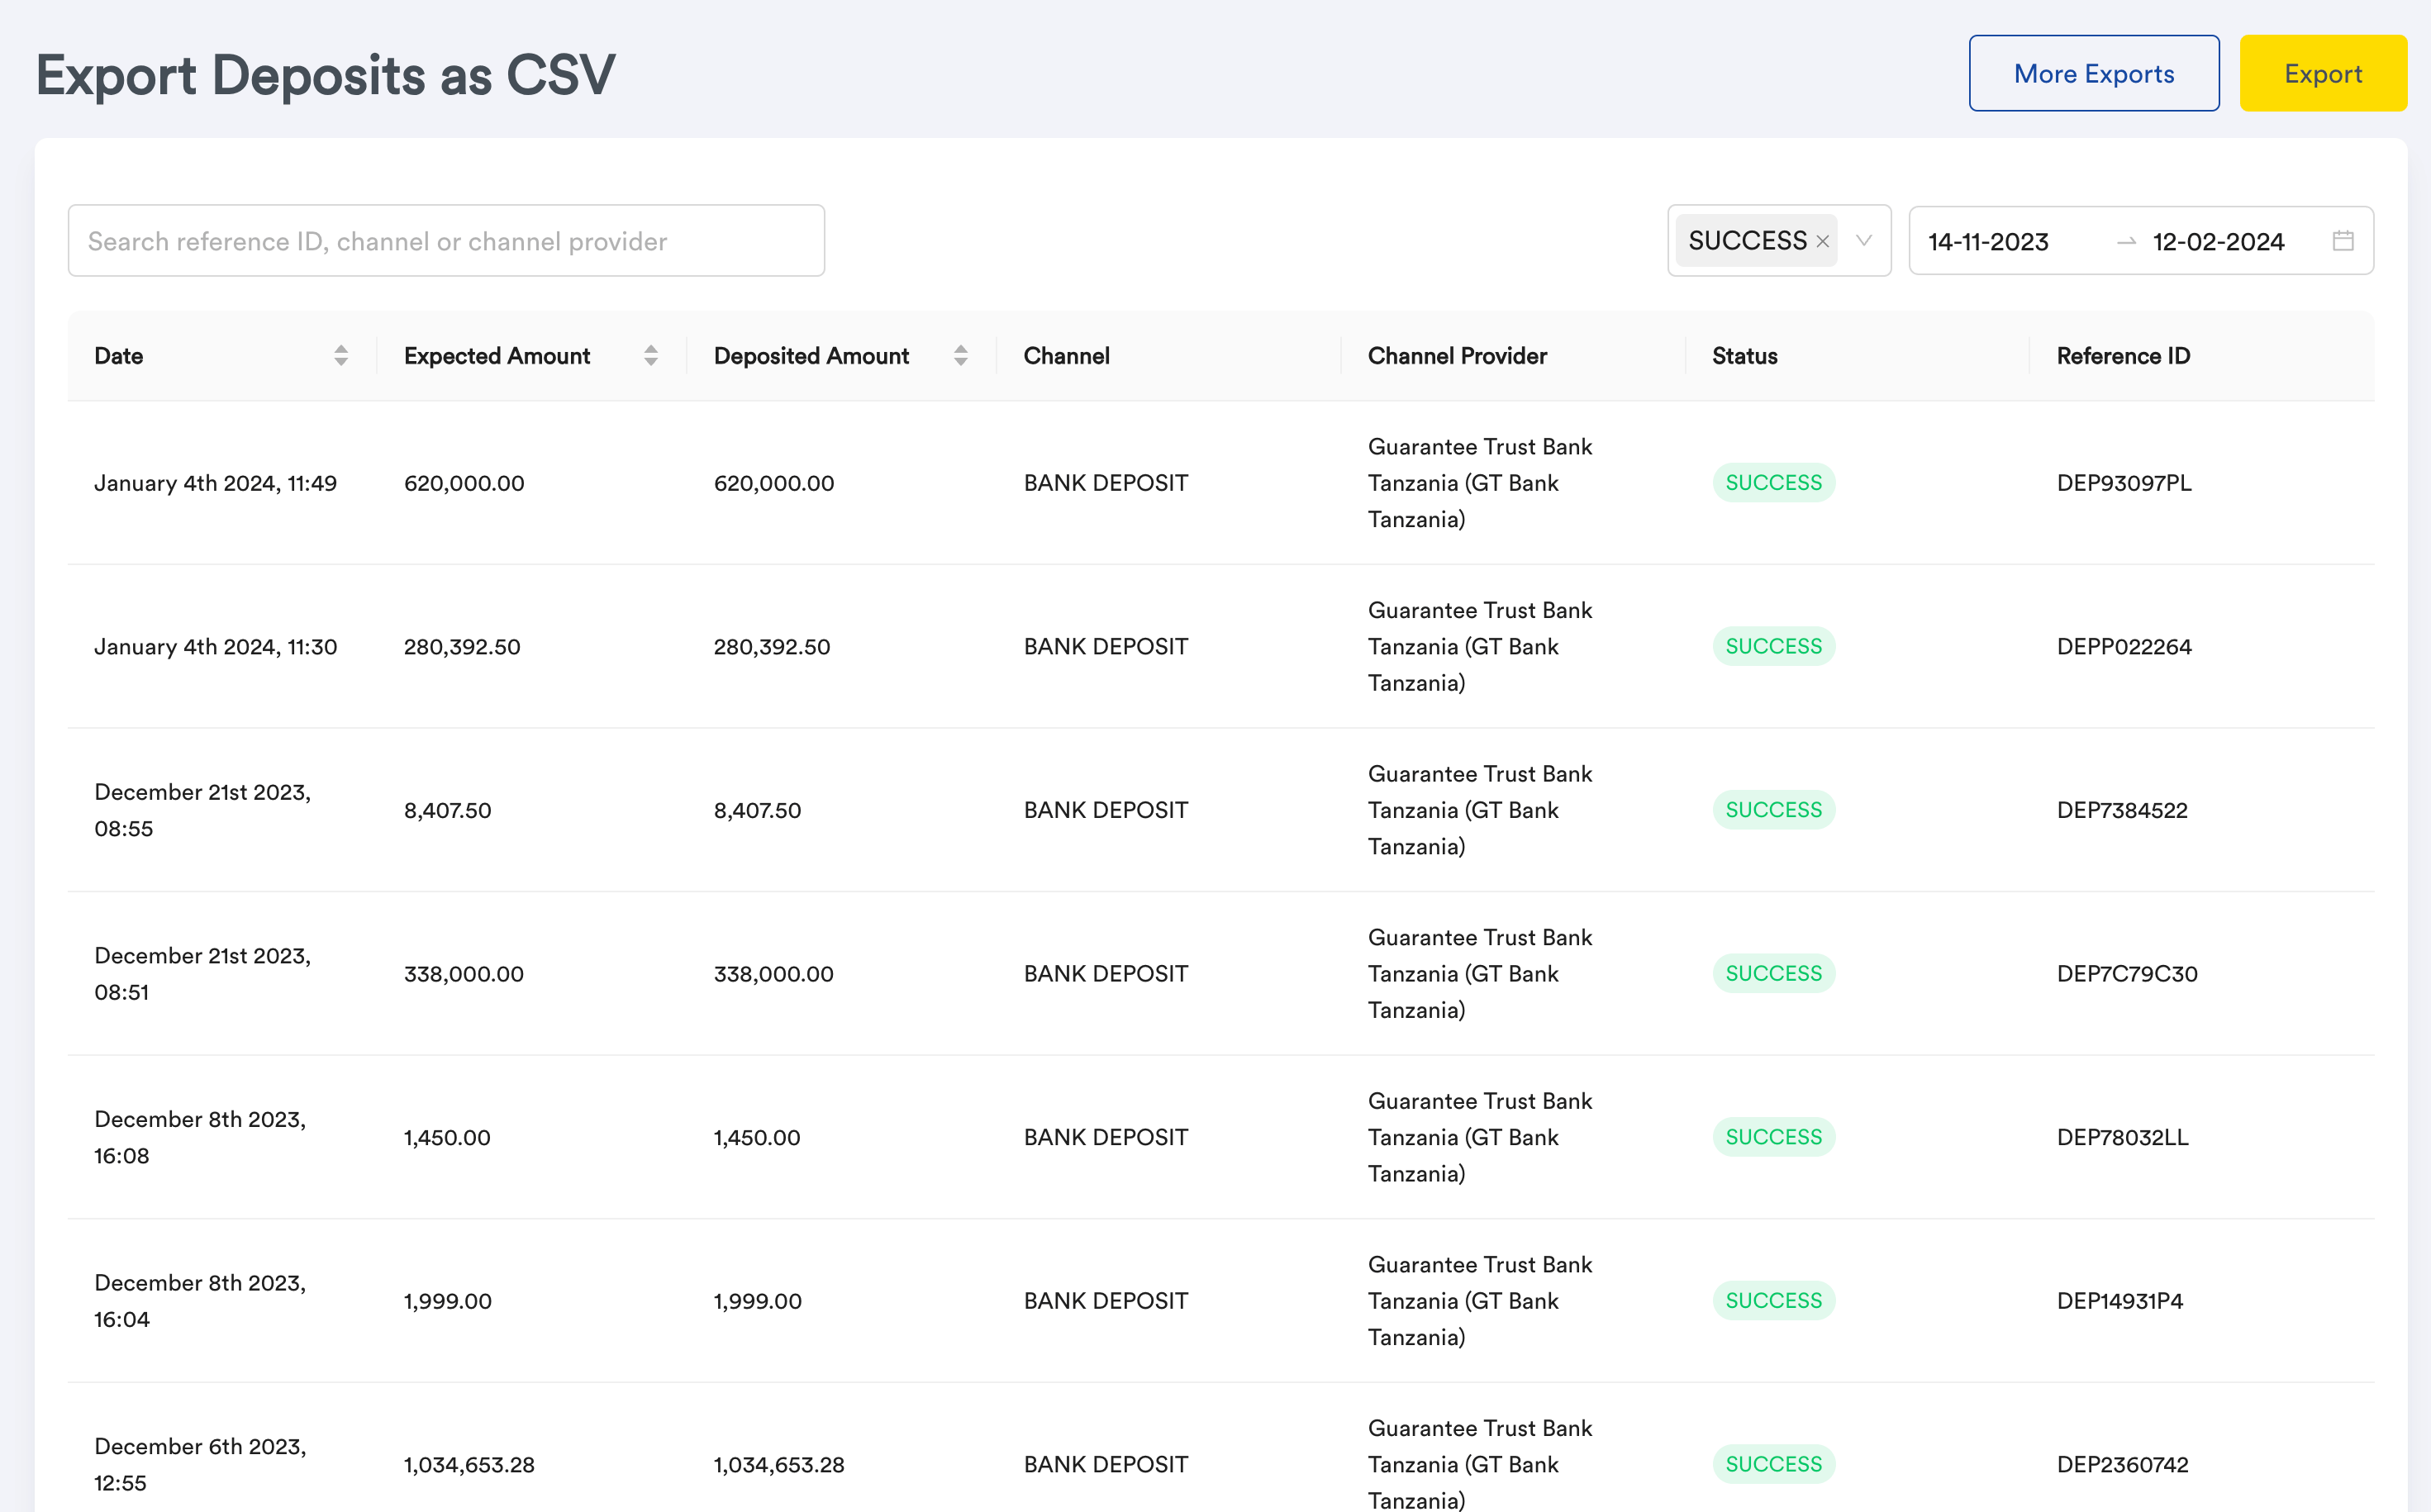Select reference ID DEPP022264
The height and width of the screenshot is (1512, 2431).
tap(2124, 647)
